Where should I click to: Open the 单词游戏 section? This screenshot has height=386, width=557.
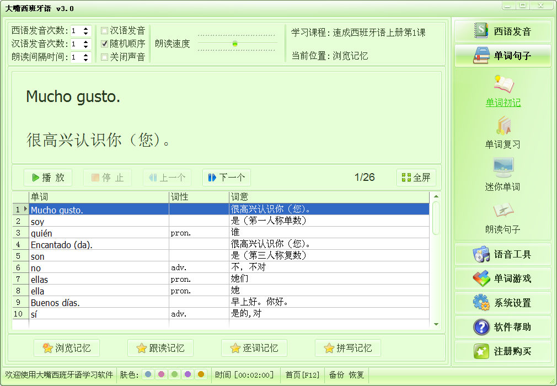coord(502,278)
